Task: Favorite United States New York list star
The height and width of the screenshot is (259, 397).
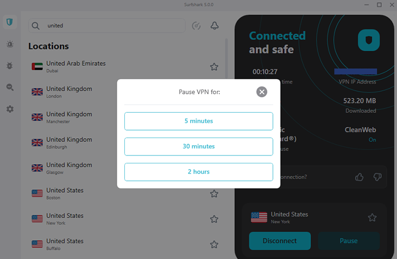Action: pos(214,219)
